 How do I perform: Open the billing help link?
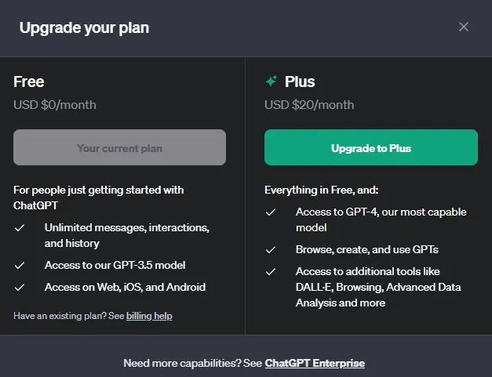coord(149,316)
